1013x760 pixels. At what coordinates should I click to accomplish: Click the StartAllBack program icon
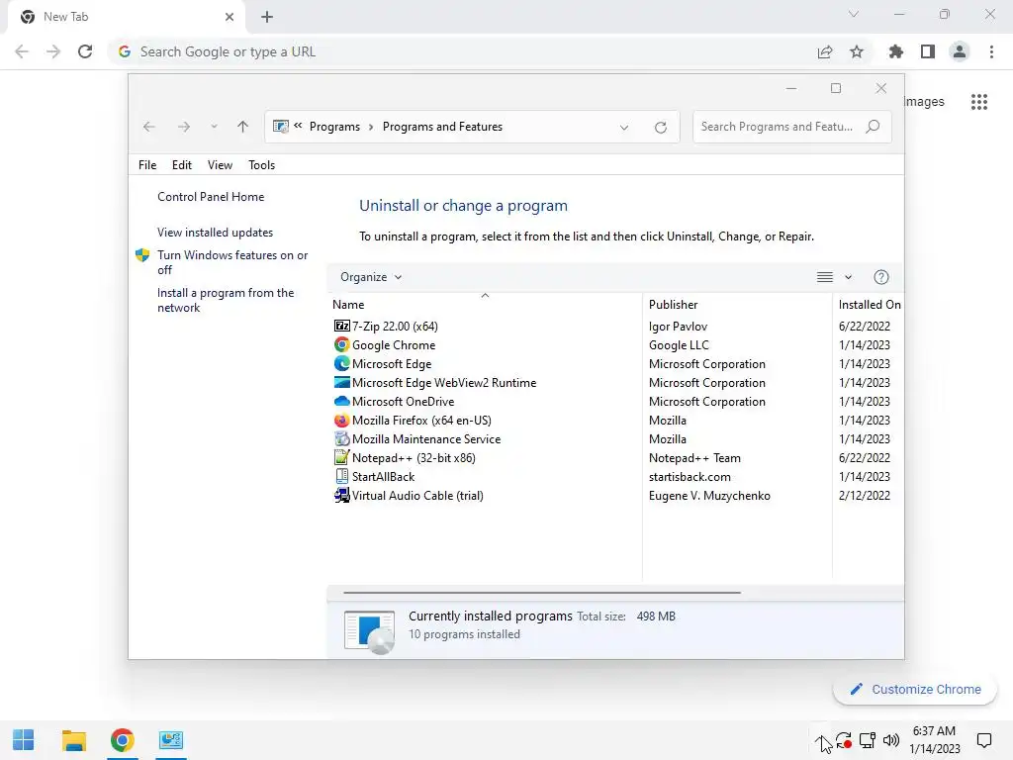tap(341, 476)
